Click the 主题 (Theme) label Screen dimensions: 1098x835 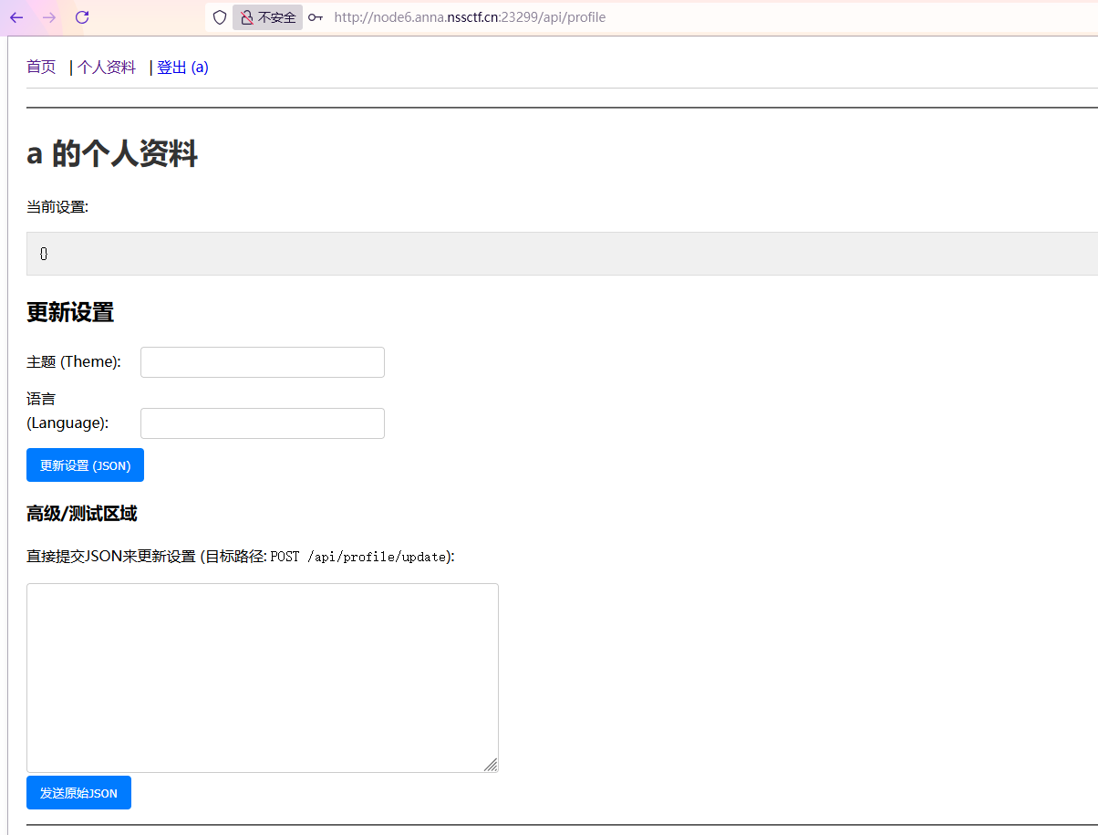click(74, 362)
